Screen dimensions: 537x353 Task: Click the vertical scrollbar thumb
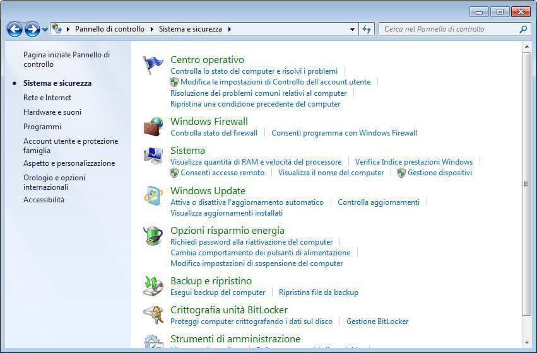tap(526, 184)
